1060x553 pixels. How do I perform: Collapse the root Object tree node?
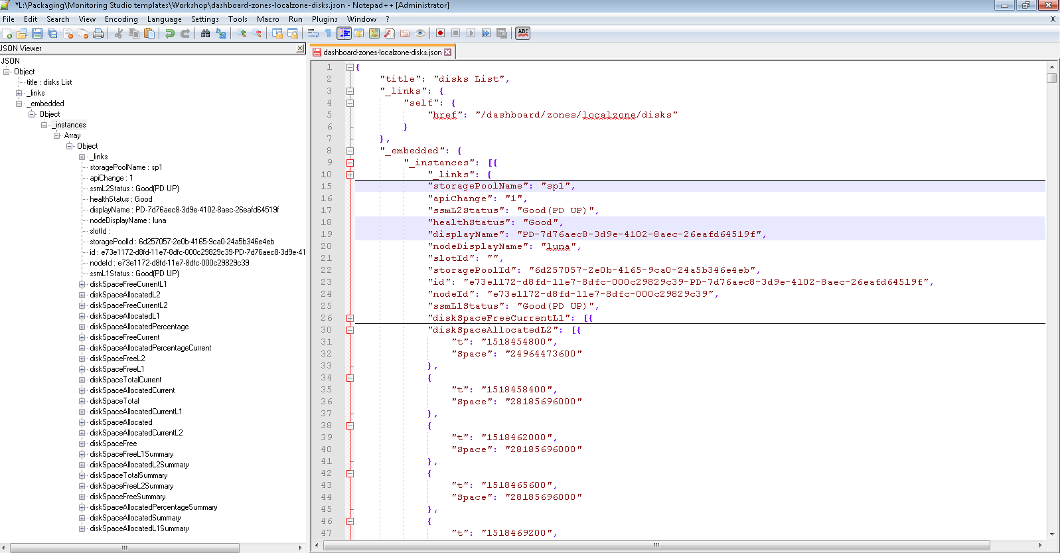click(x=7, y=72)
